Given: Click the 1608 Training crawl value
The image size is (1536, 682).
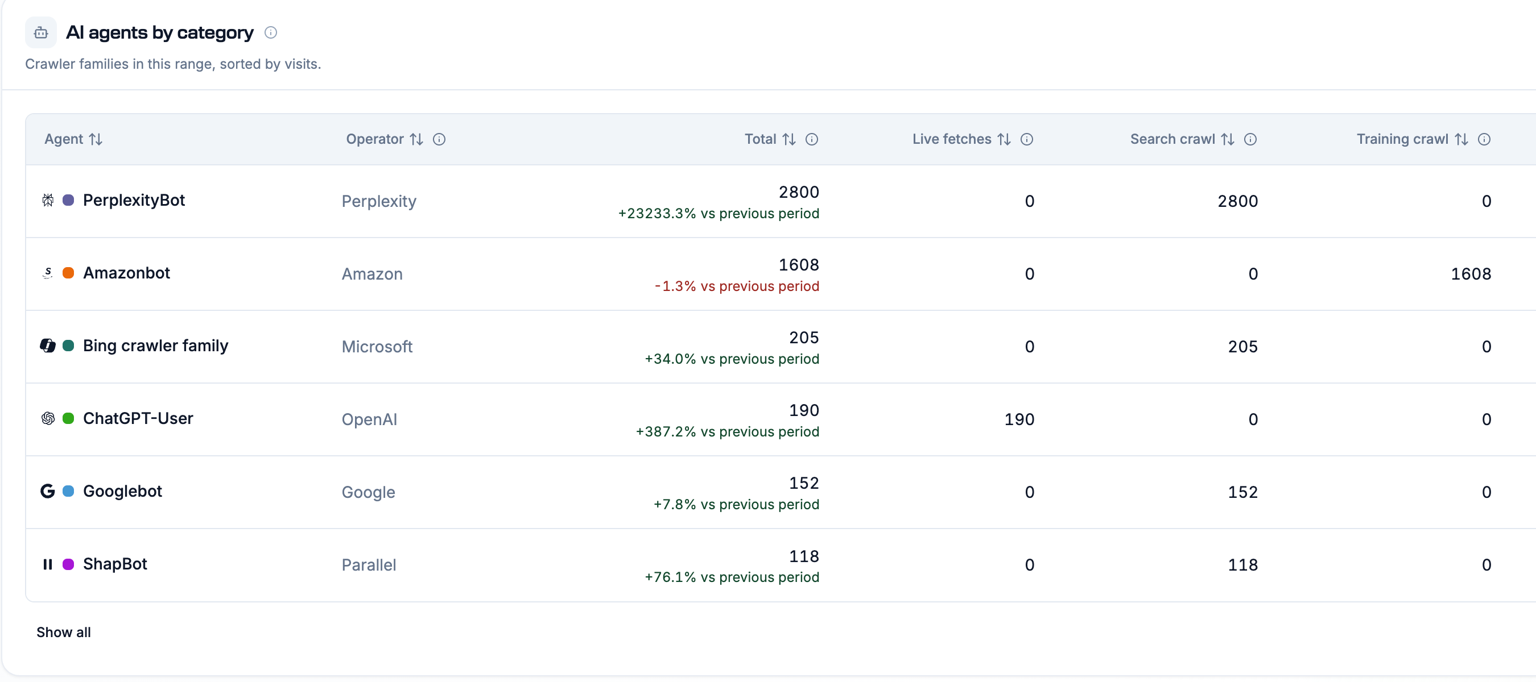Looking at the screenshot, I should click(1471, 274).
